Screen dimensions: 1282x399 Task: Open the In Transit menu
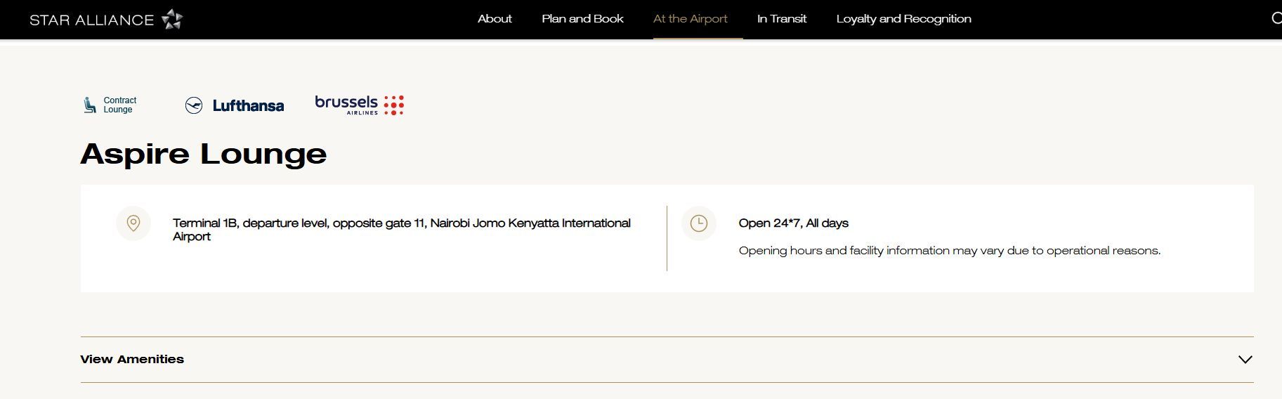click(781, 19)
